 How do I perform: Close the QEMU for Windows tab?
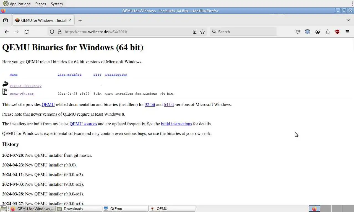coord(70,20)
